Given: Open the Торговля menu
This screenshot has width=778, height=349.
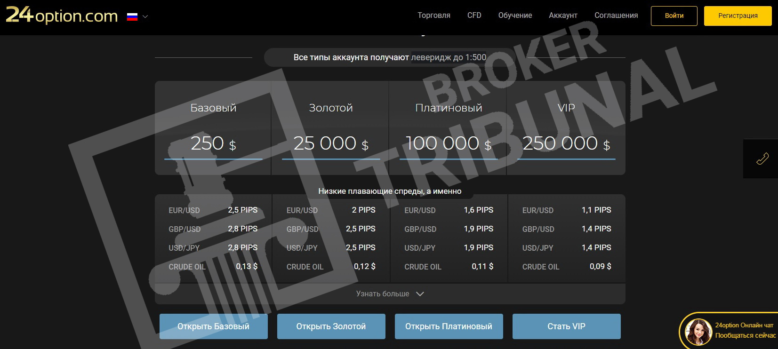Looking at the screenshot, I should pos(434,16).
